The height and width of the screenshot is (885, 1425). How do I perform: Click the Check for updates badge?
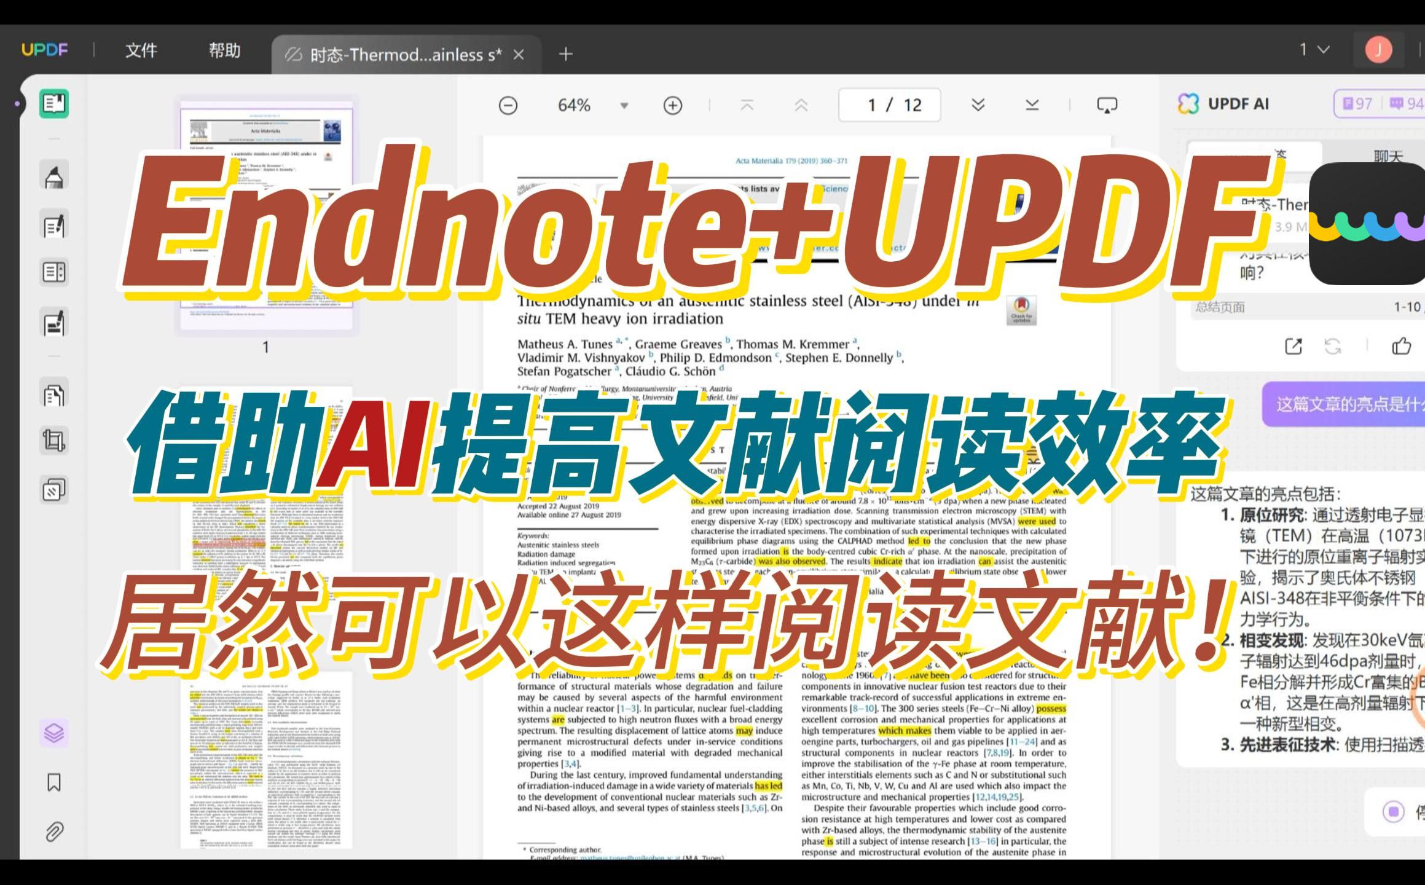pos(1021,310)
